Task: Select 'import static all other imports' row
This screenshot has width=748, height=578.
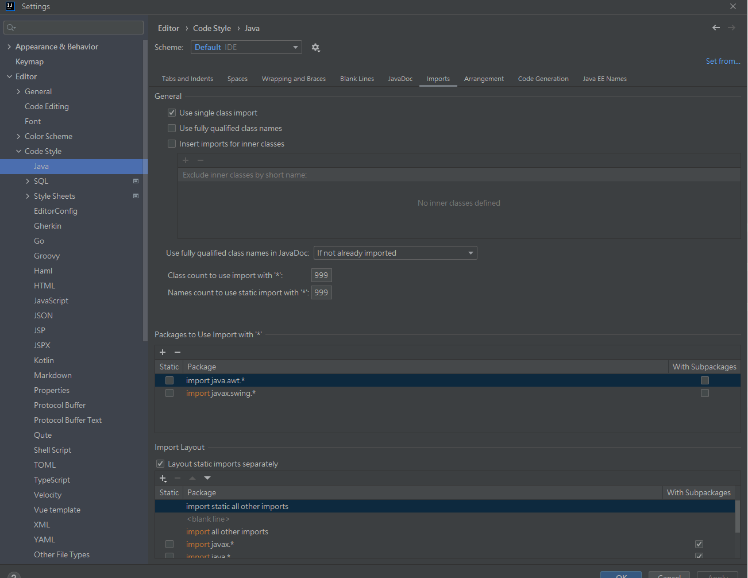Action: pos(445,506)
